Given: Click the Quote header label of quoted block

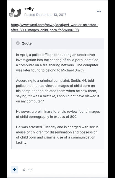Looking at the screenshot, I should 27,43.
